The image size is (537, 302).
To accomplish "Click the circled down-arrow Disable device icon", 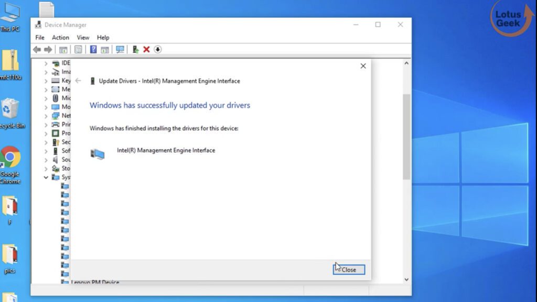I will point(157,50).
